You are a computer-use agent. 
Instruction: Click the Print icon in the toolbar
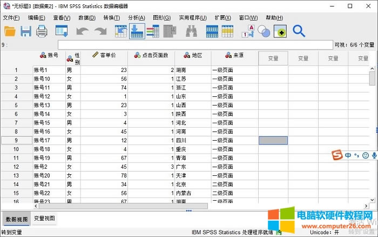coord(42,31)
